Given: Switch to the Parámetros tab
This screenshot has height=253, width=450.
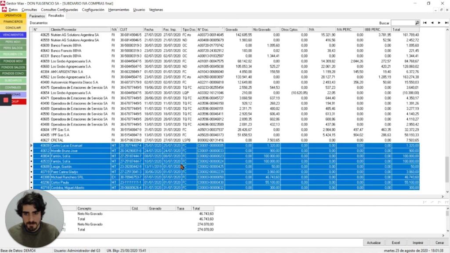Looking at the screenshot, I should click(37, 16).
